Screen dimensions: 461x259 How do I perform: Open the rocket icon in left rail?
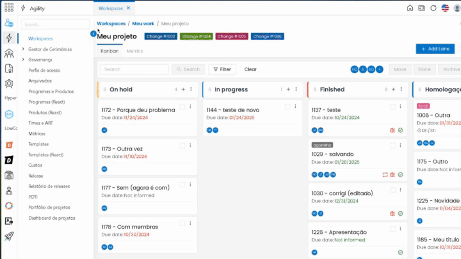pos(9,236)
